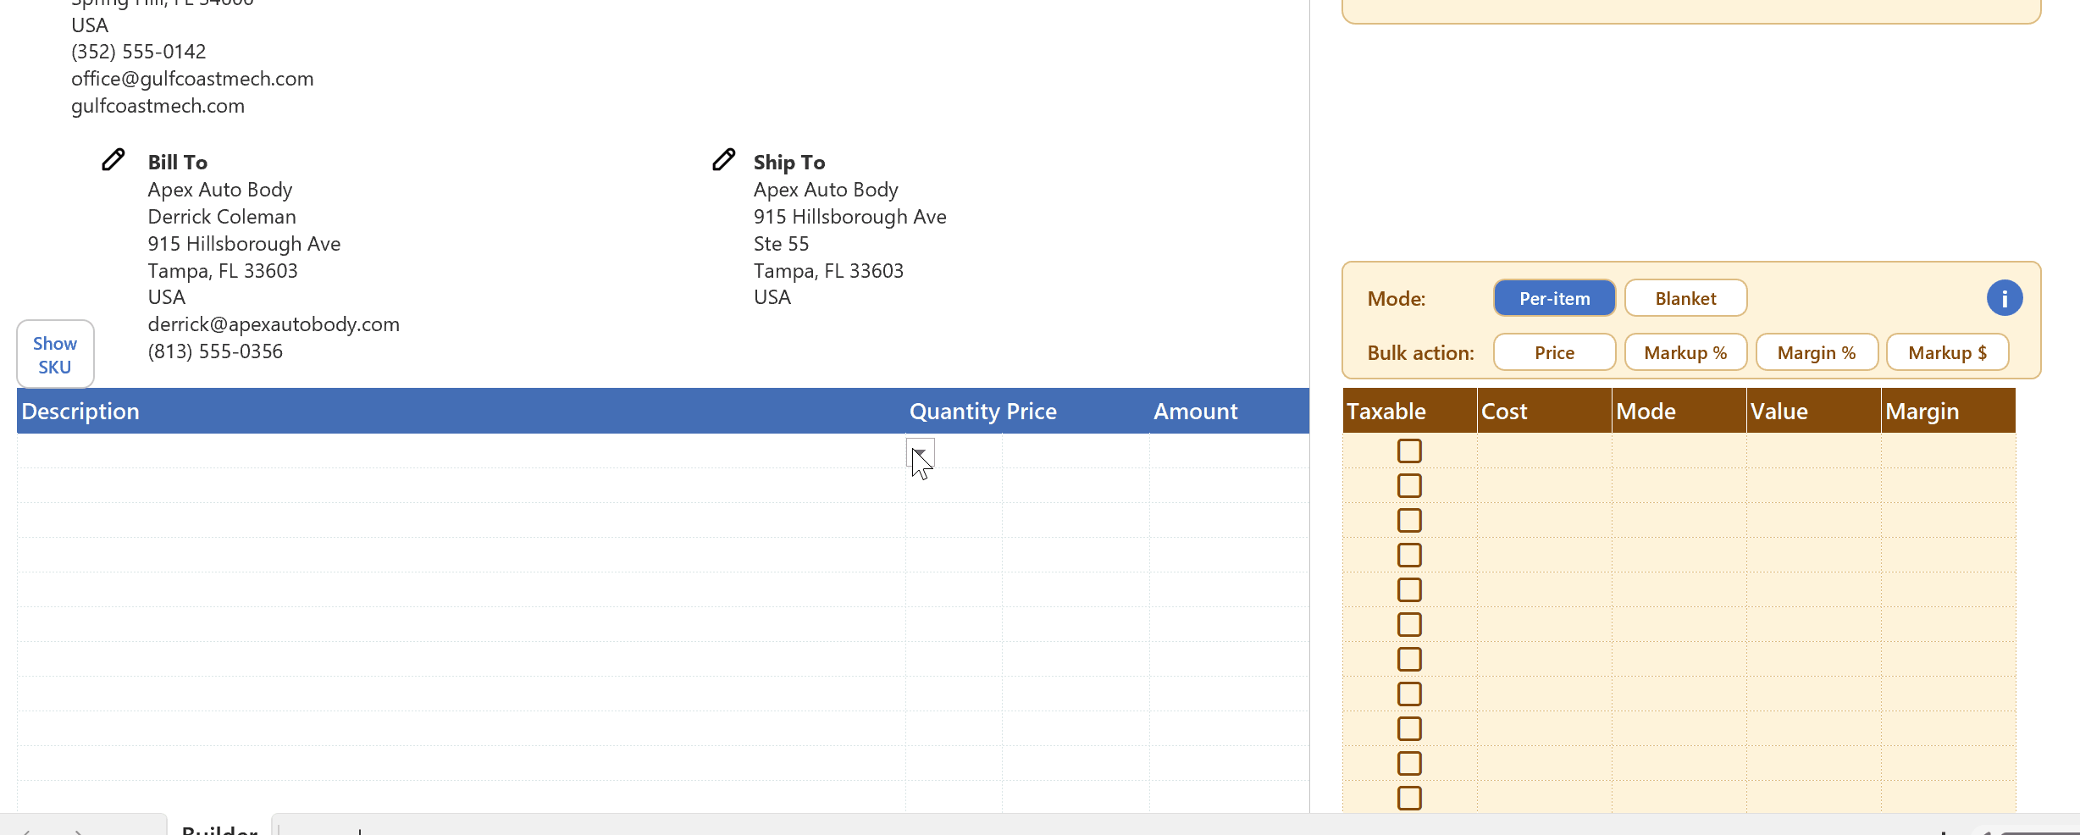Click the 'Mode:' label
This screenshot has height=835, width=2080.
pyautogui.click(x=1397, y=299)
